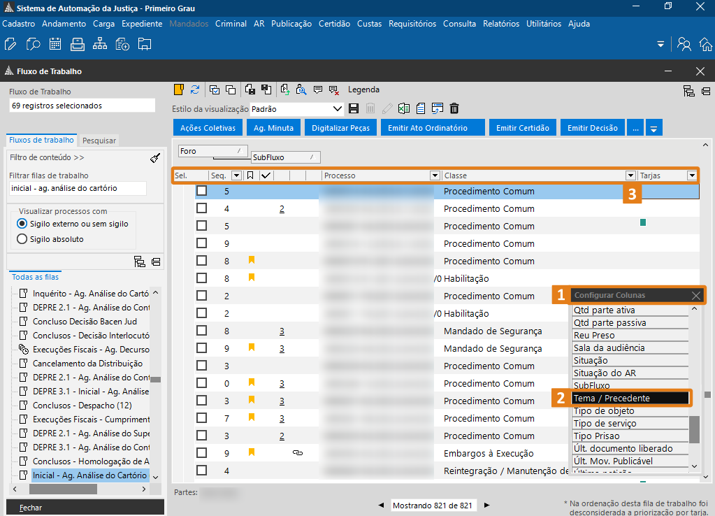The height and width of the screenshot is (516, 715).
Task: Click the yellow folder icon in Fluxo toolbar
Action: click(x=179, y=89)
